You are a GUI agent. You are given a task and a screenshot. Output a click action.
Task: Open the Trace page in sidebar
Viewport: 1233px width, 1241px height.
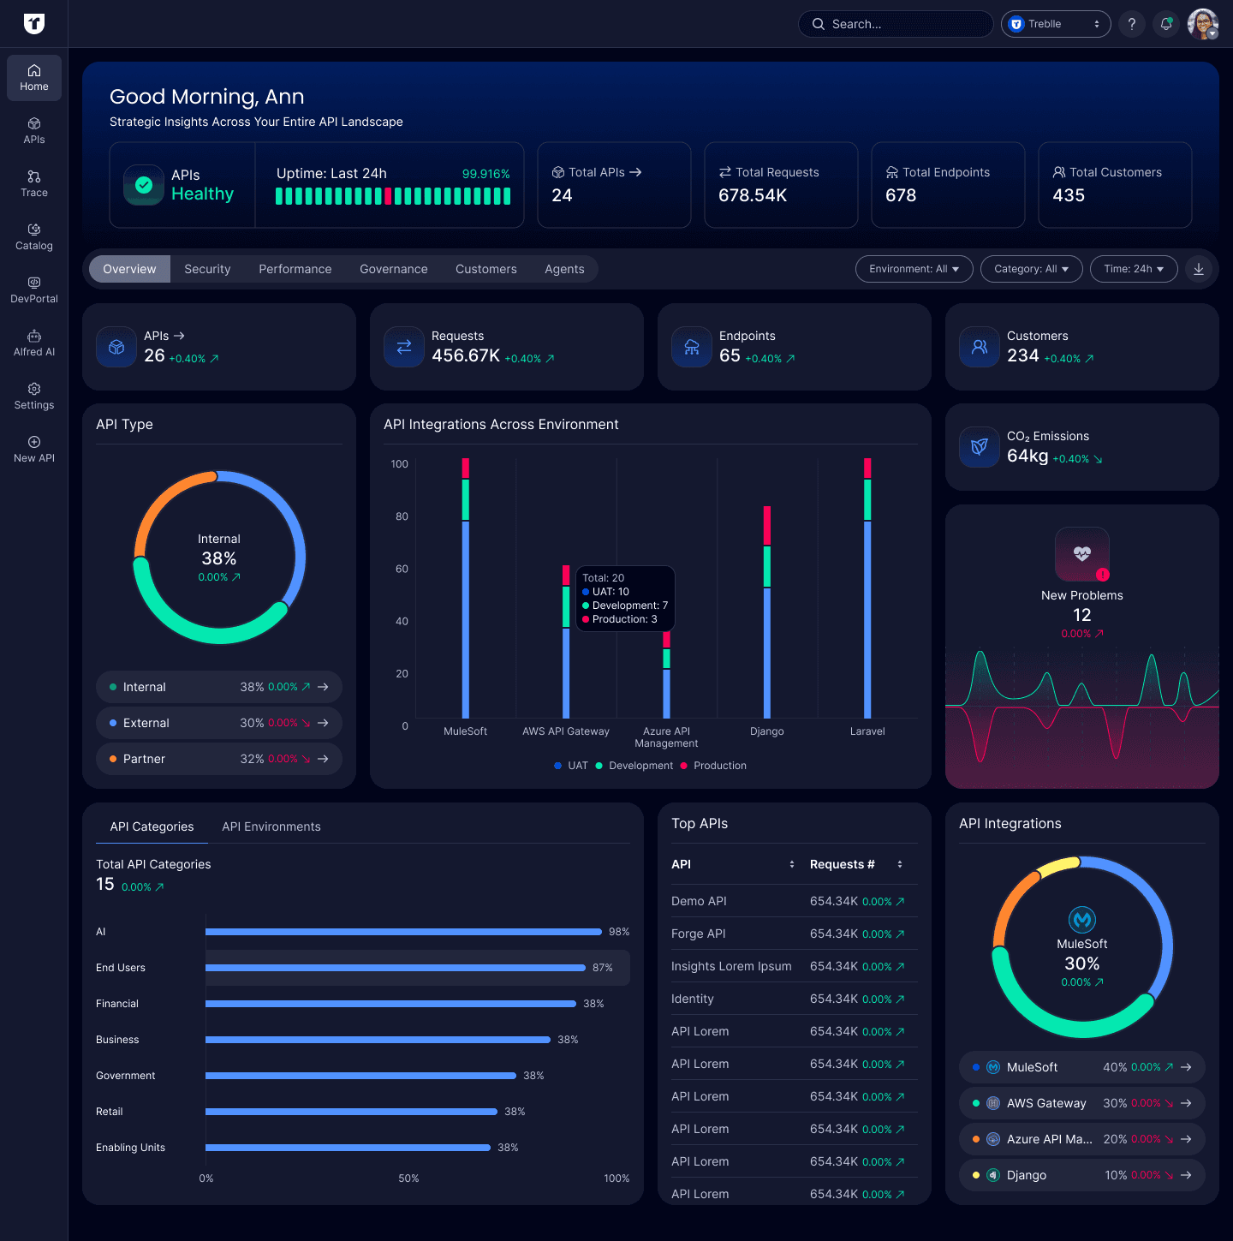[x=34, y=183]
